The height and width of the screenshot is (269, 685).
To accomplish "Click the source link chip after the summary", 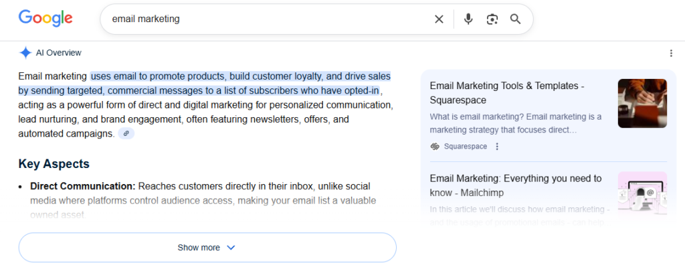I will 126,134.
